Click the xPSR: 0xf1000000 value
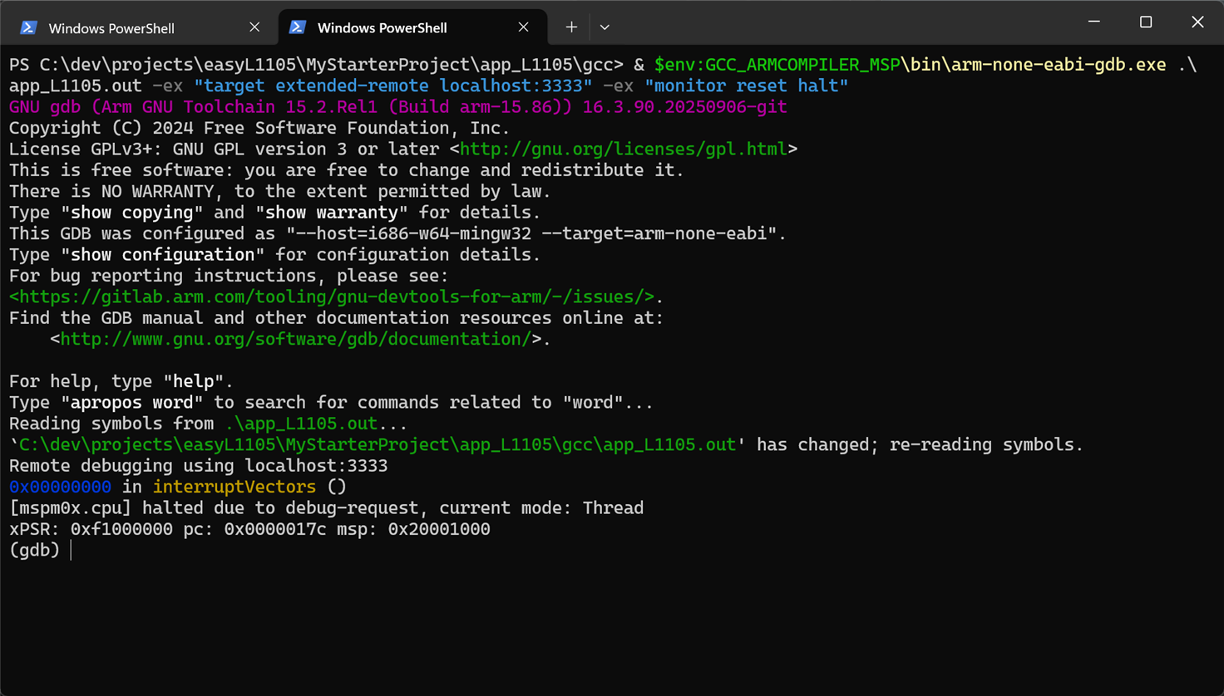1224x696 pixels. click(91, 530)
